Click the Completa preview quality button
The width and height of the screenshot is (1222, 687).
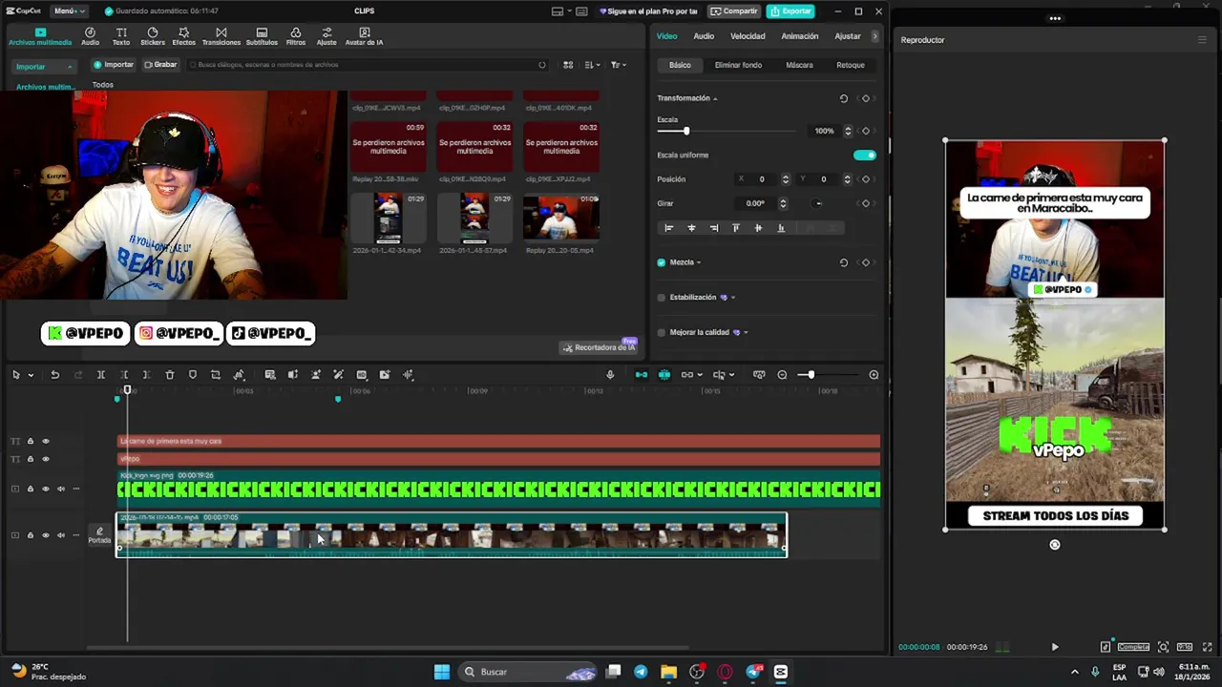(x=1134, y=647)
